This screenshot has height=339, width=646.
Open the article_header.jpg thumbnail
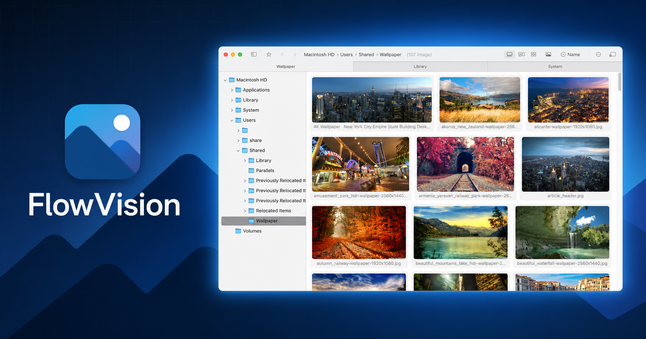(565, 164)
